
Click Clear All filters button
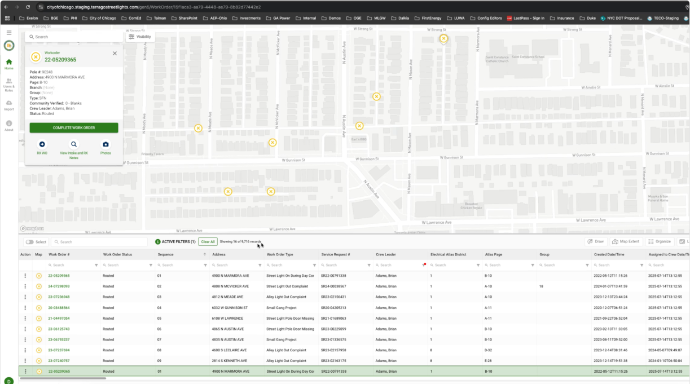[208, 242]
